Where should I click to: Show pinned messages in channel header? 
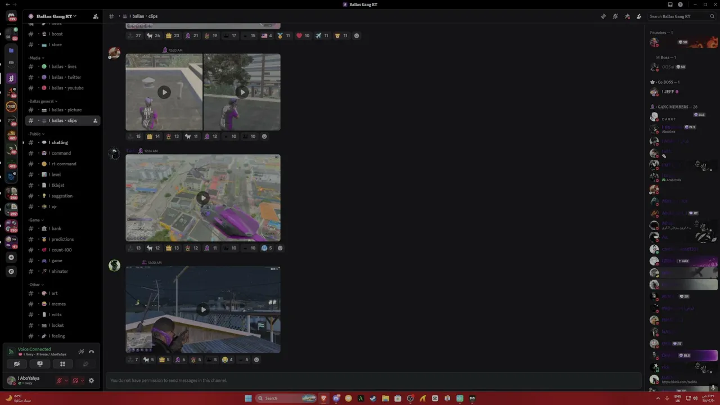coord(627,16)
